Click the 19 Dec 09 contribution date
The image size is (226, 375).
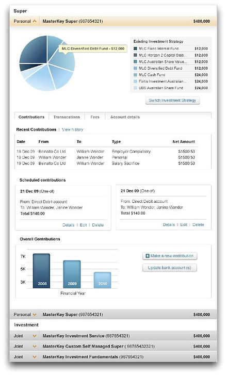[26, 164]
